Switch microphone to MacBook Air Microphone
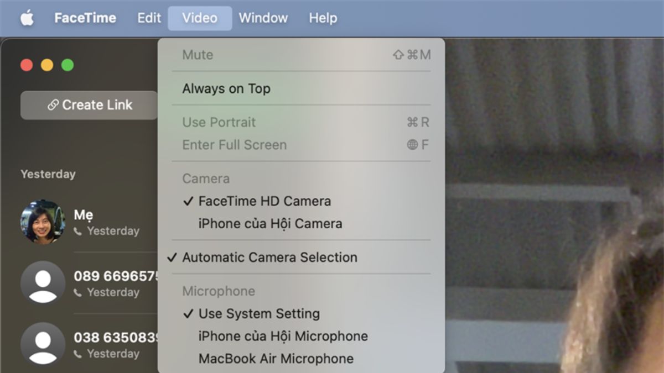Viewport: 664px width, 373px height. point(276,359)
